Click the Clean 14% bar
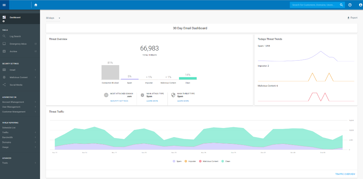Image resolution: width=363 pixels, height=179 pixels. (x=188, y=78)
